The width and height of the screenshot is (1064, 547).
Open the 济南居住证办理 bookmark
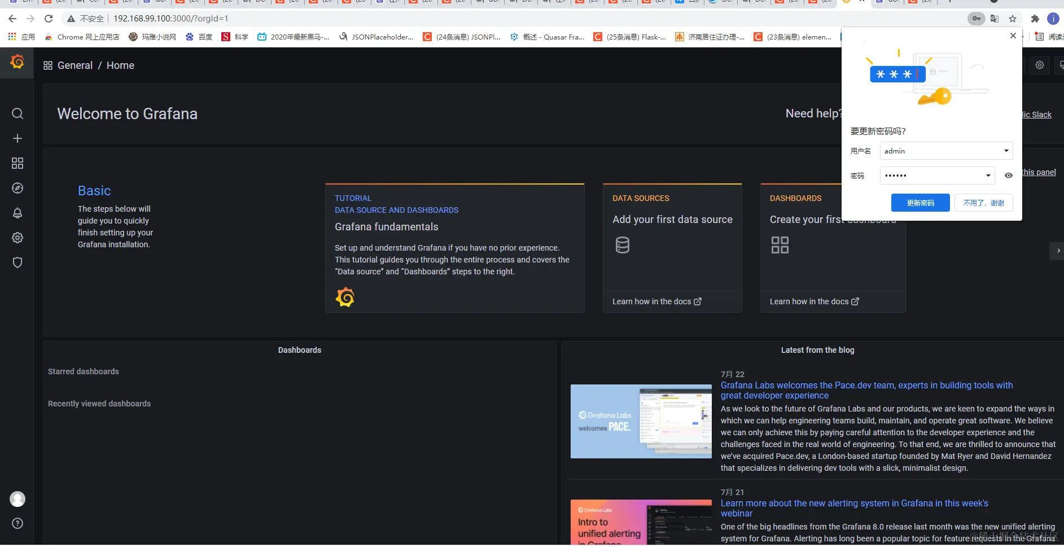coord(710,37)
